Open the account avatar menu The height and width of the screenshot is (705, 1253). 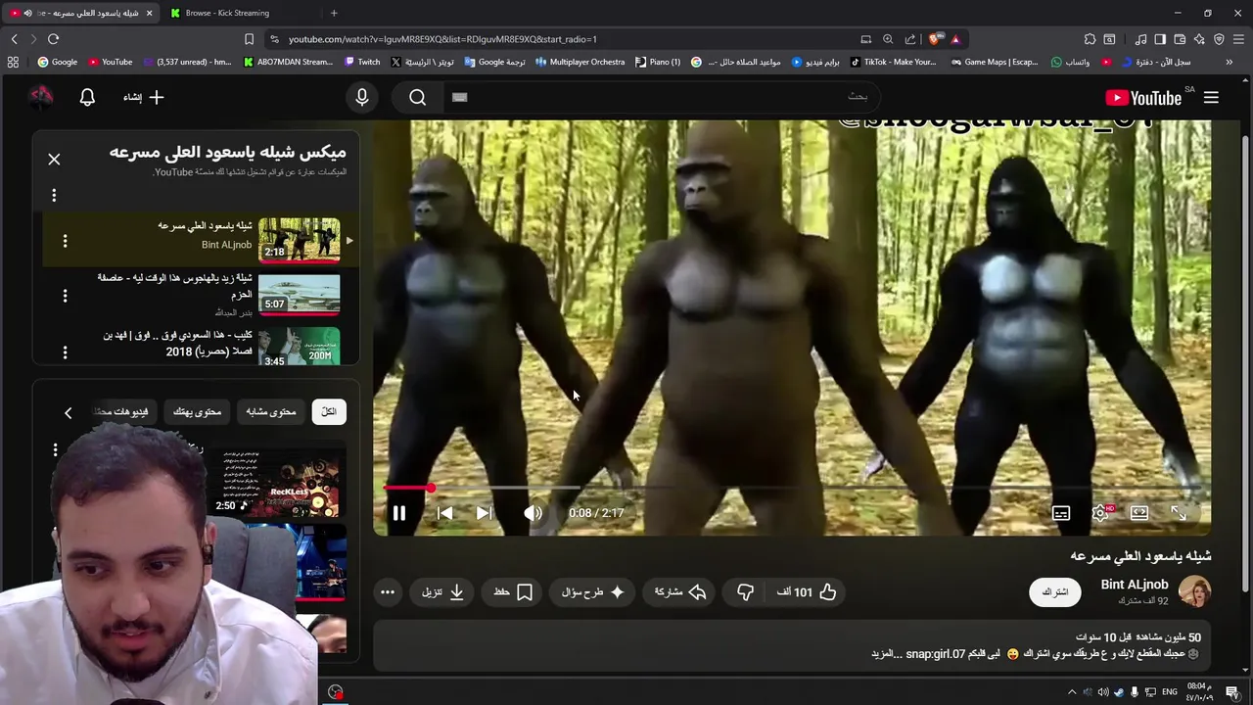coord(40,97)
